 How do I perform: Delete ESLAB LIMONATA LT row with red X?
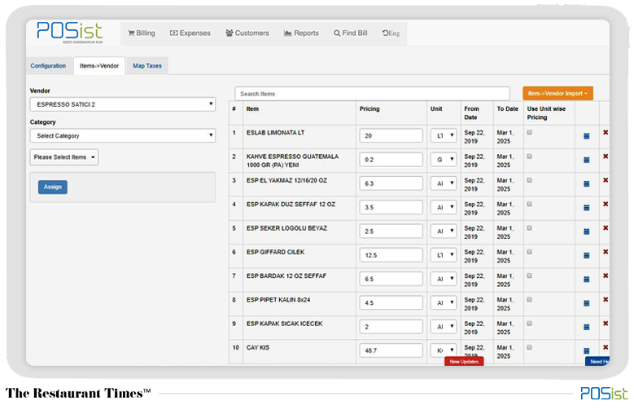[606, 133]
